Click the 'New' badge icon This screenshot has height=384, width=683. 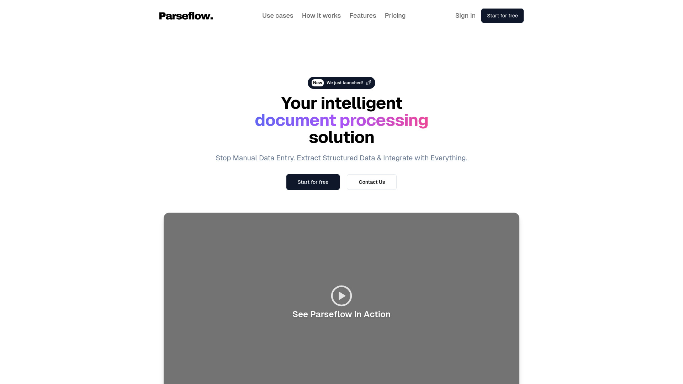click(318, 82)
